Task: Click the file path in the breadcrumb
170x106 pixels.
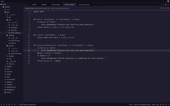Action: (37, 8)
